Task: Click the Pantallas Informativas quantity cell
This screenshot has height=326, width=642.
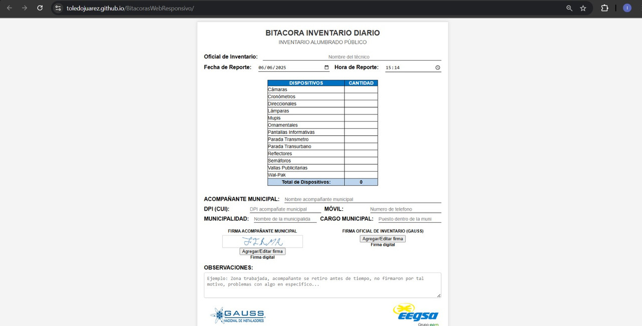Action: (361, 132)
